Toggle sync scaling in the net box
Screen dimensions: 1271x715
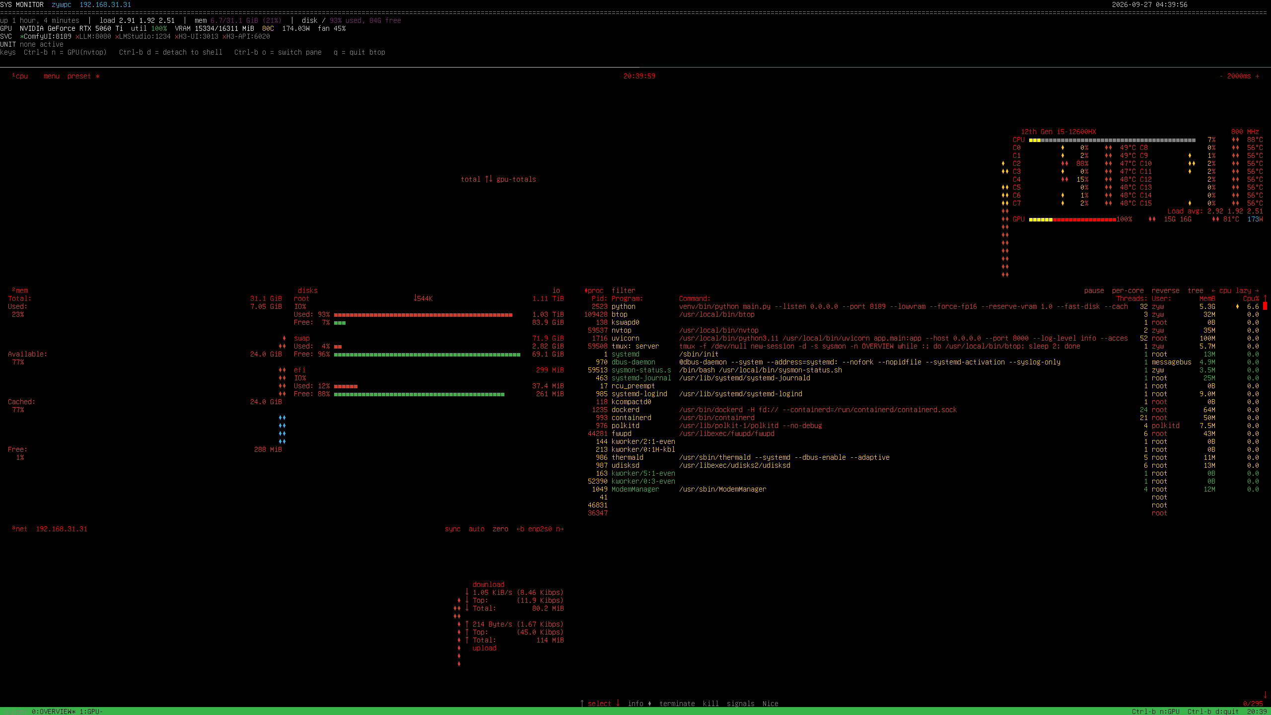pyautogui.click(x=453, y=529)
